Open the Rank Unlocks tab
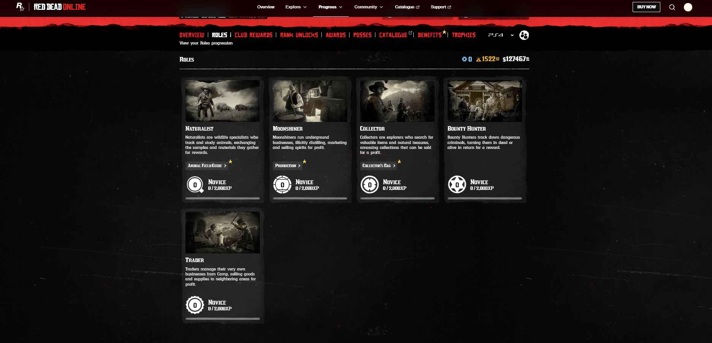 click(x=299, y=35)
